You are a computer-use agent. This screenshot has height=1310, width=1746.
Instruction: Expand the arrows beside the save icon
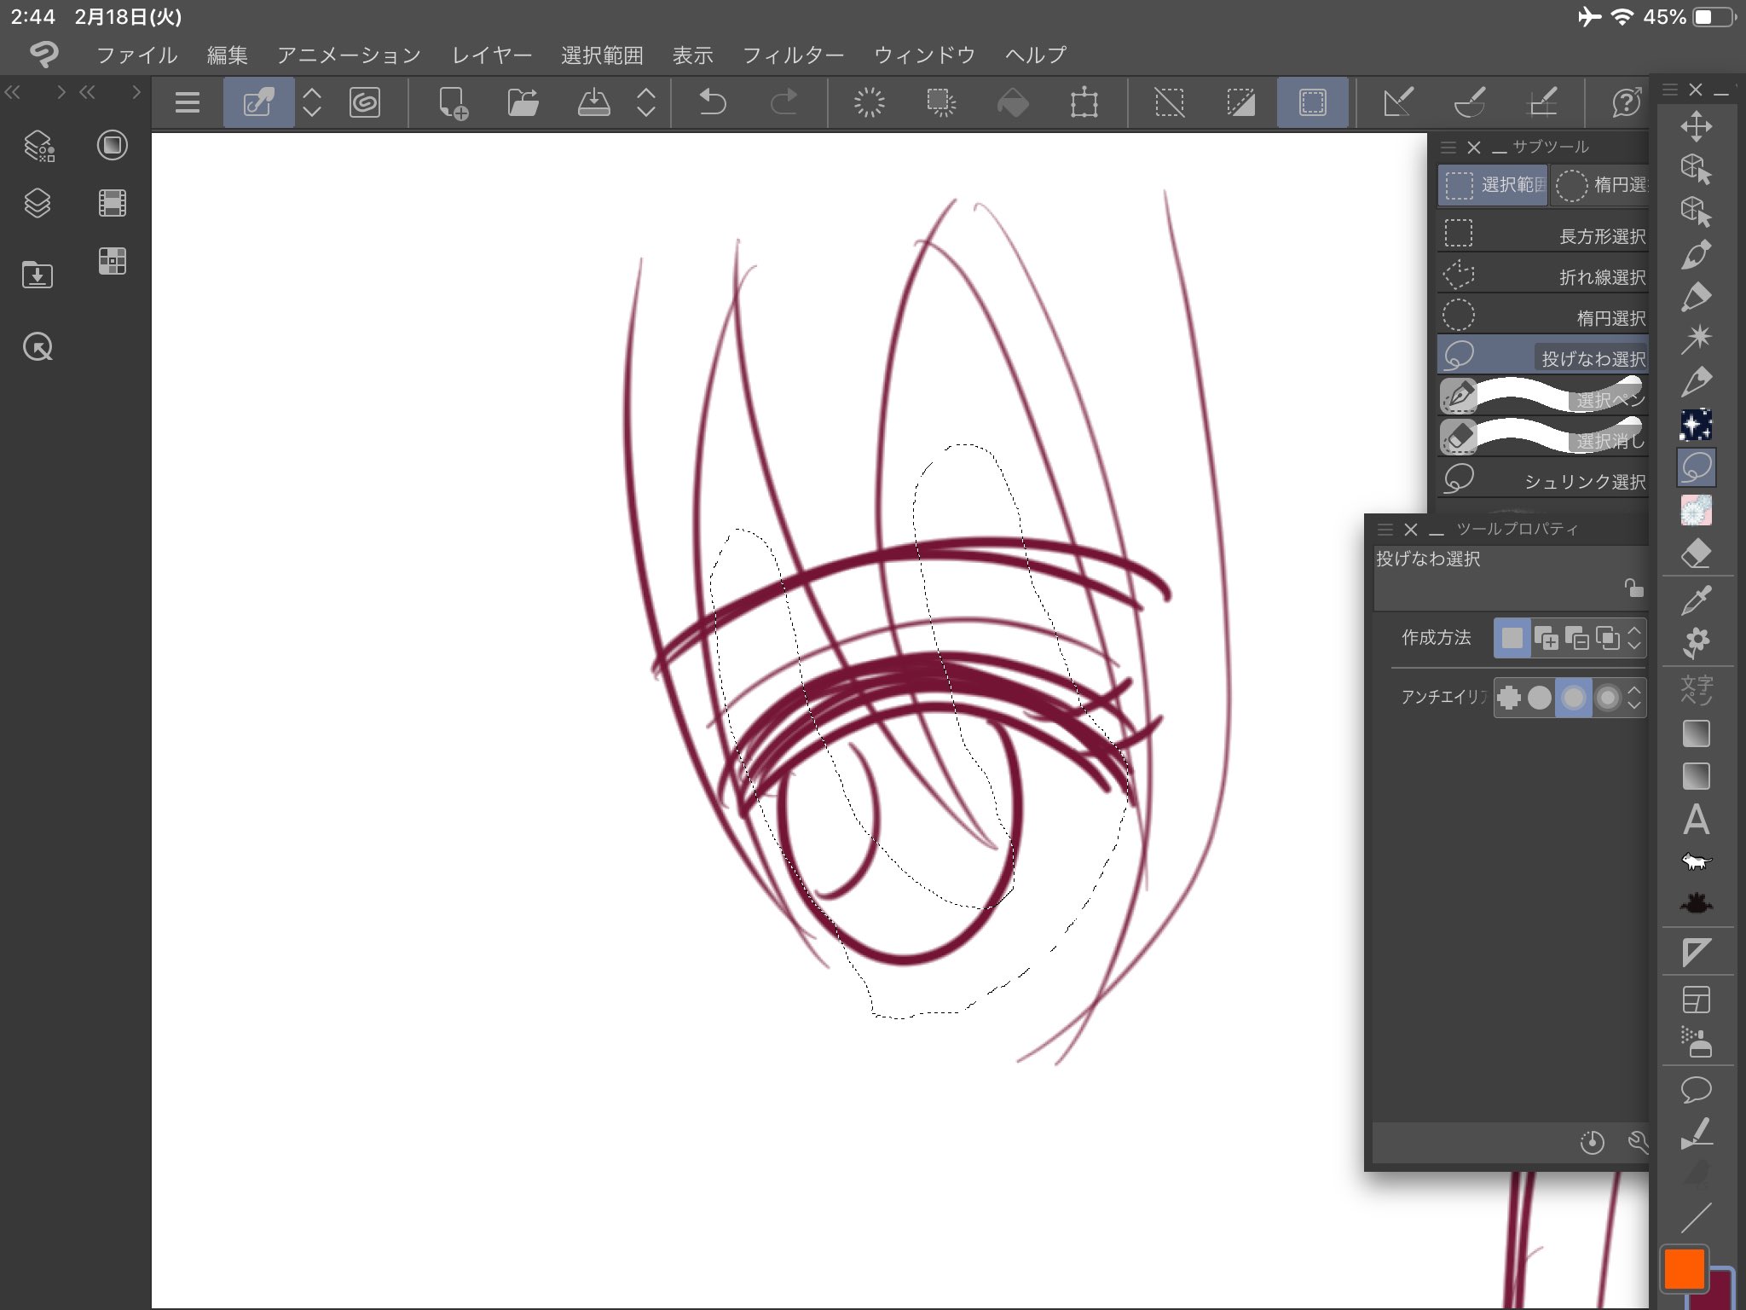click(646, 103)
